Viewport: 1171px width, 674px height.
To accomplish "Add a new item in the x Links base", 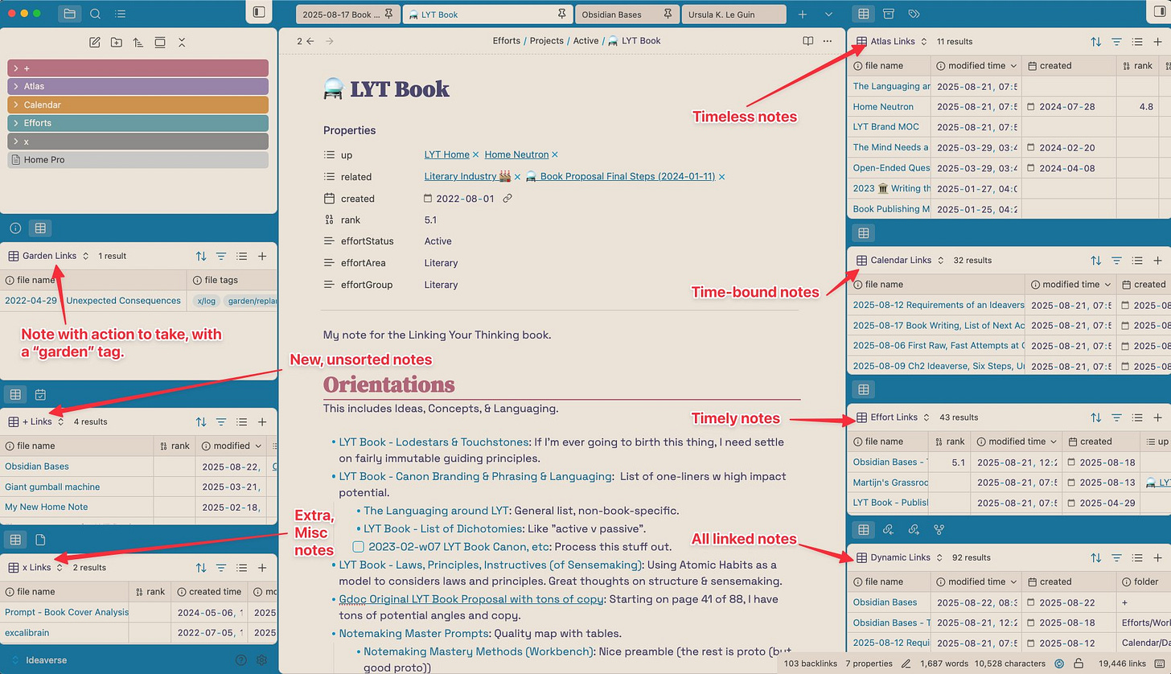I will (262, 567).
